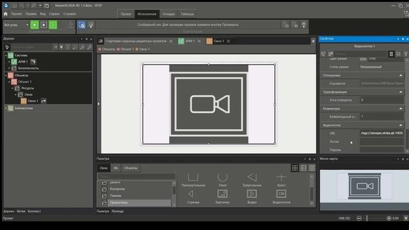Screen dimensions: 409x230
Task: Open the tree search field dropdown arrow
Action: [56, 47]
